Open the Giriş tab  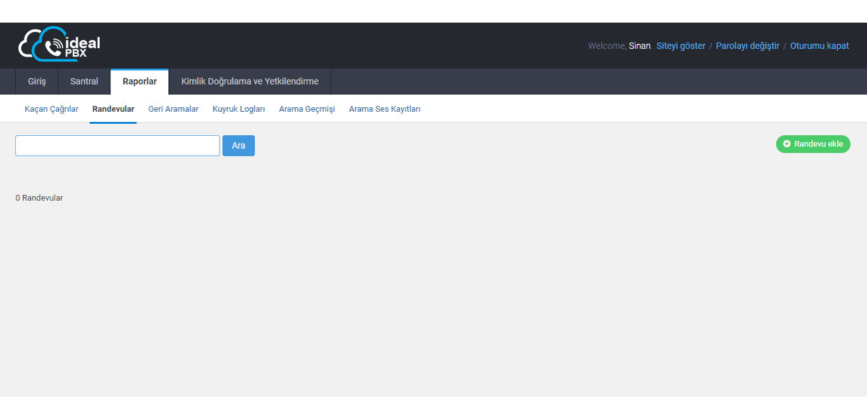(x=37, y=81)
